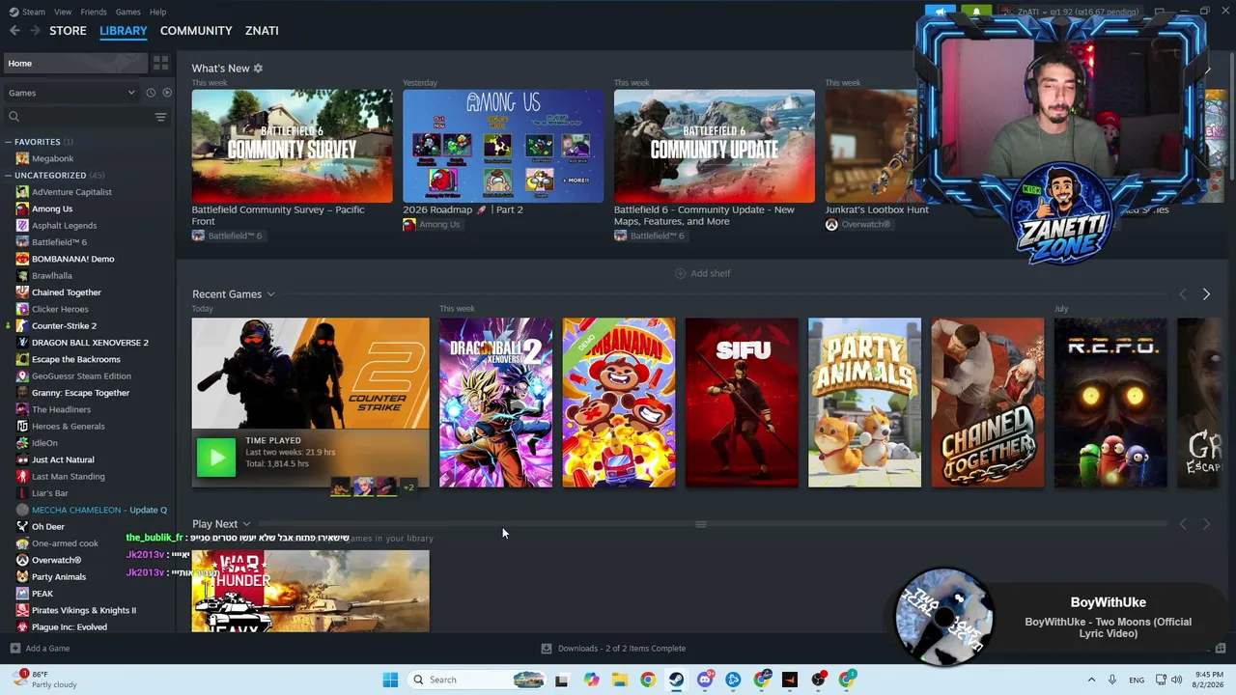Open What's New settings gear
Viewport: 1236px width, 695px height.
tap(258, 69)
